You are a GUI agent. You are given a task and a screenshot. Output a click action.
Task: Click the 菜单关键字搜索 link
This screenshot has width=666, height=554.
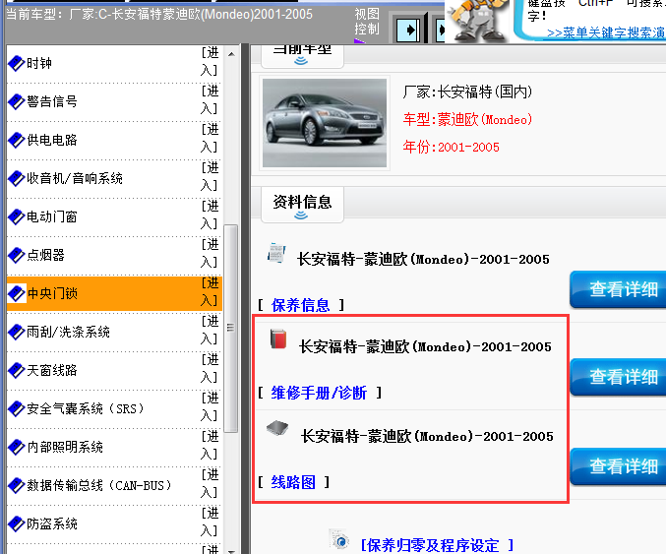(606, 32)
